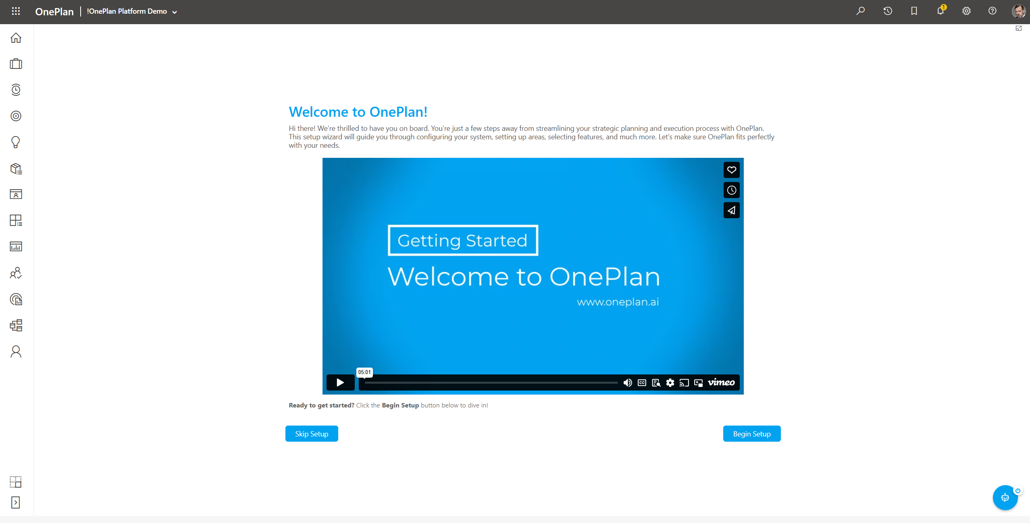Open the bar chart reports sidebar icon
The height and width of the screenshot is (523, 1030).
pos(16,246)
